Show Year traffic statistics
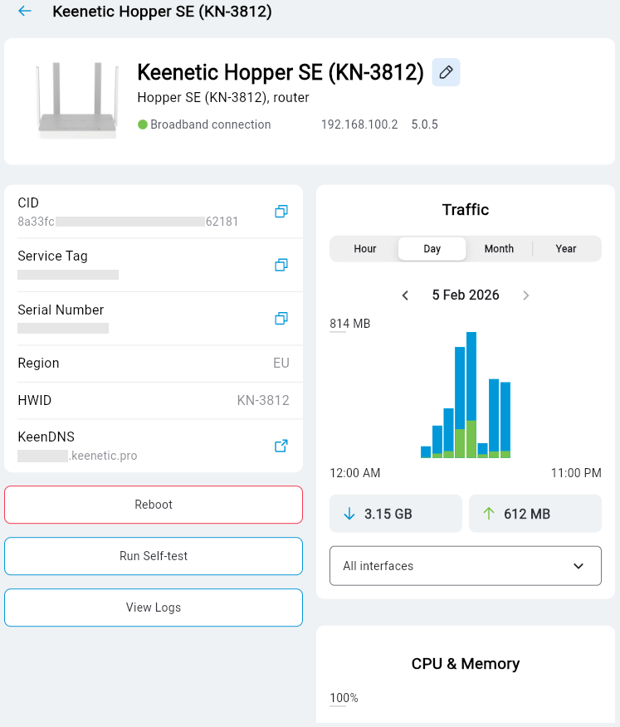 coord(566,249)
